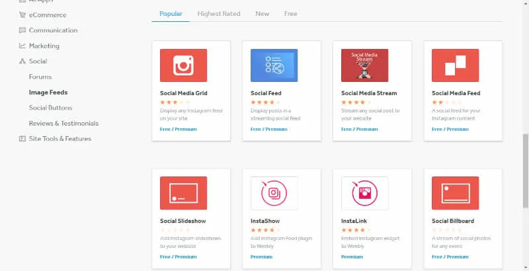Select eCommerce category in sidebar
The image size is (529, 271).
[x=48, y=15]
